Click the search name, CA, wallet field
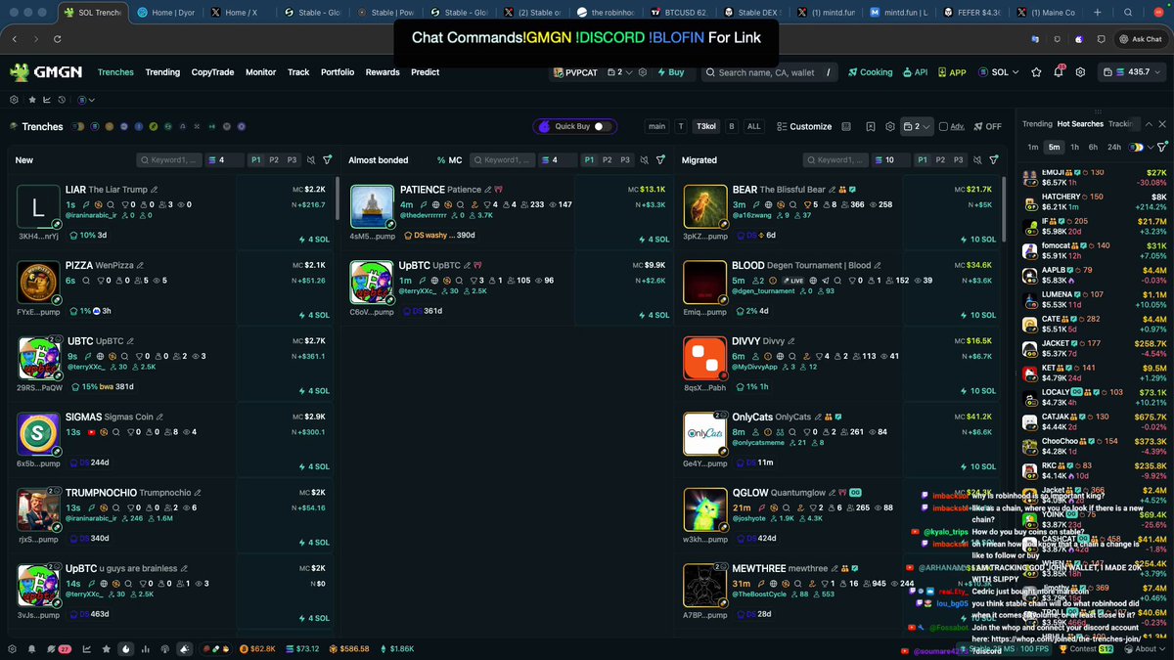Image resolution: width=1174 pixels, height=660 pixels. (771, 72)
